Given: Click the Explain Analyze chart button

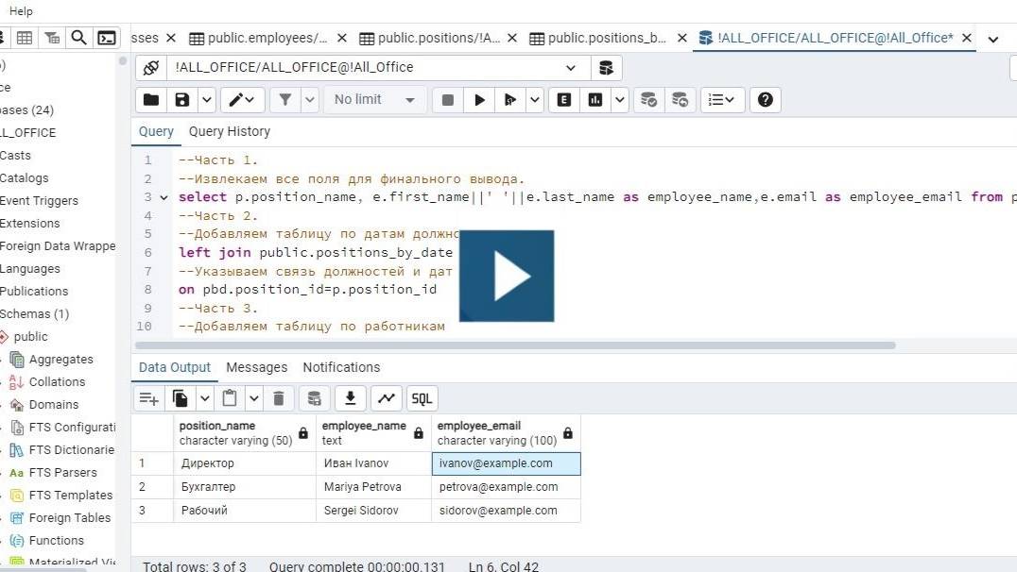Looking at the screenshot, I should pyautogui.click(x=595, y=100).
